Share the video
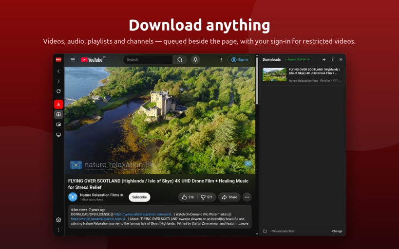 pos(229,197)
